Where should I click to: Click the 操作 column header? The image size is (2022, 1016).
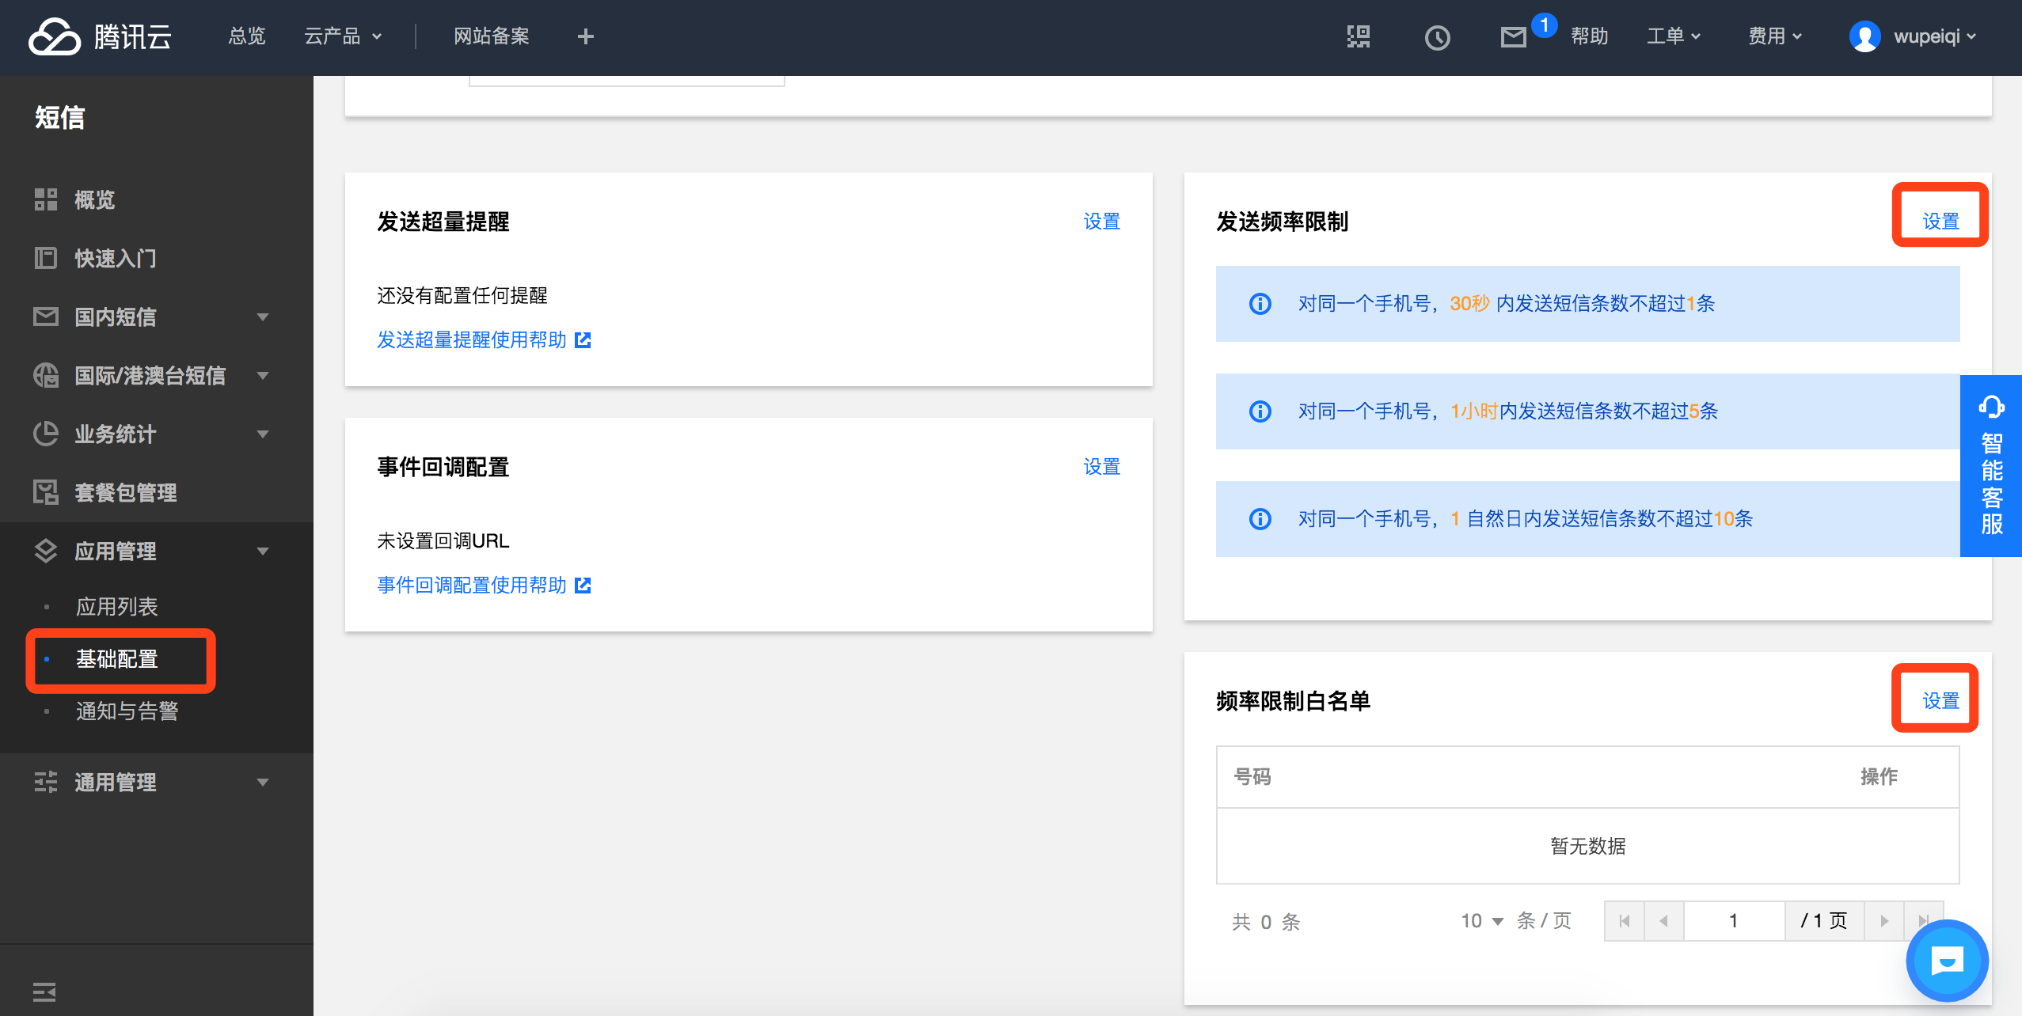1879,777
